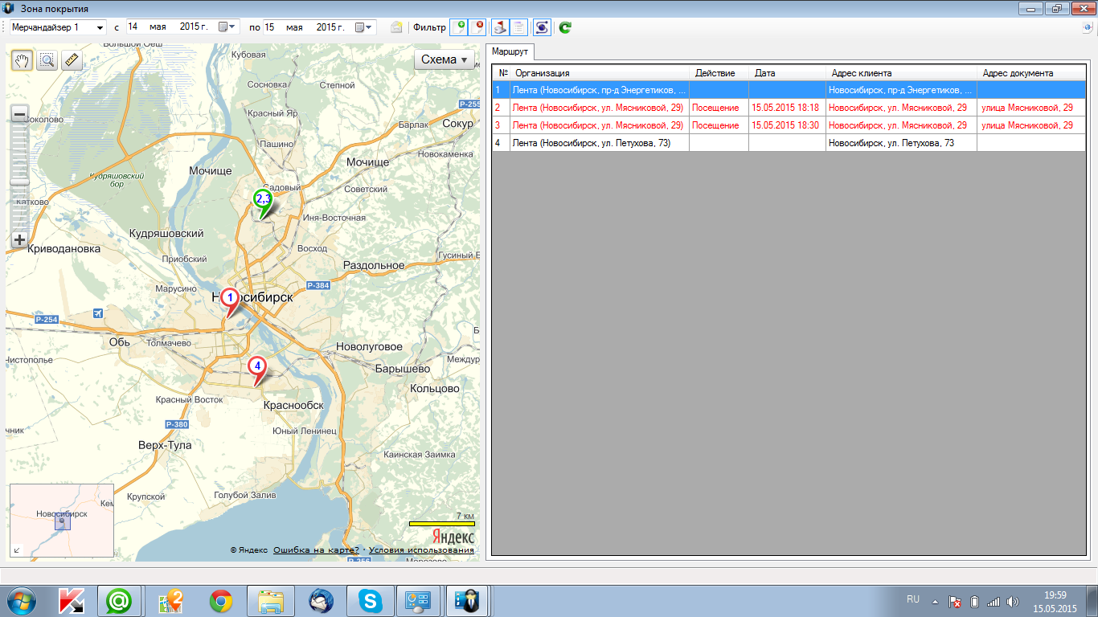Image resolution: width=1098 pixels, height=617 pixels.
Task: Open Skype from the taskbar
Action: 371,601
